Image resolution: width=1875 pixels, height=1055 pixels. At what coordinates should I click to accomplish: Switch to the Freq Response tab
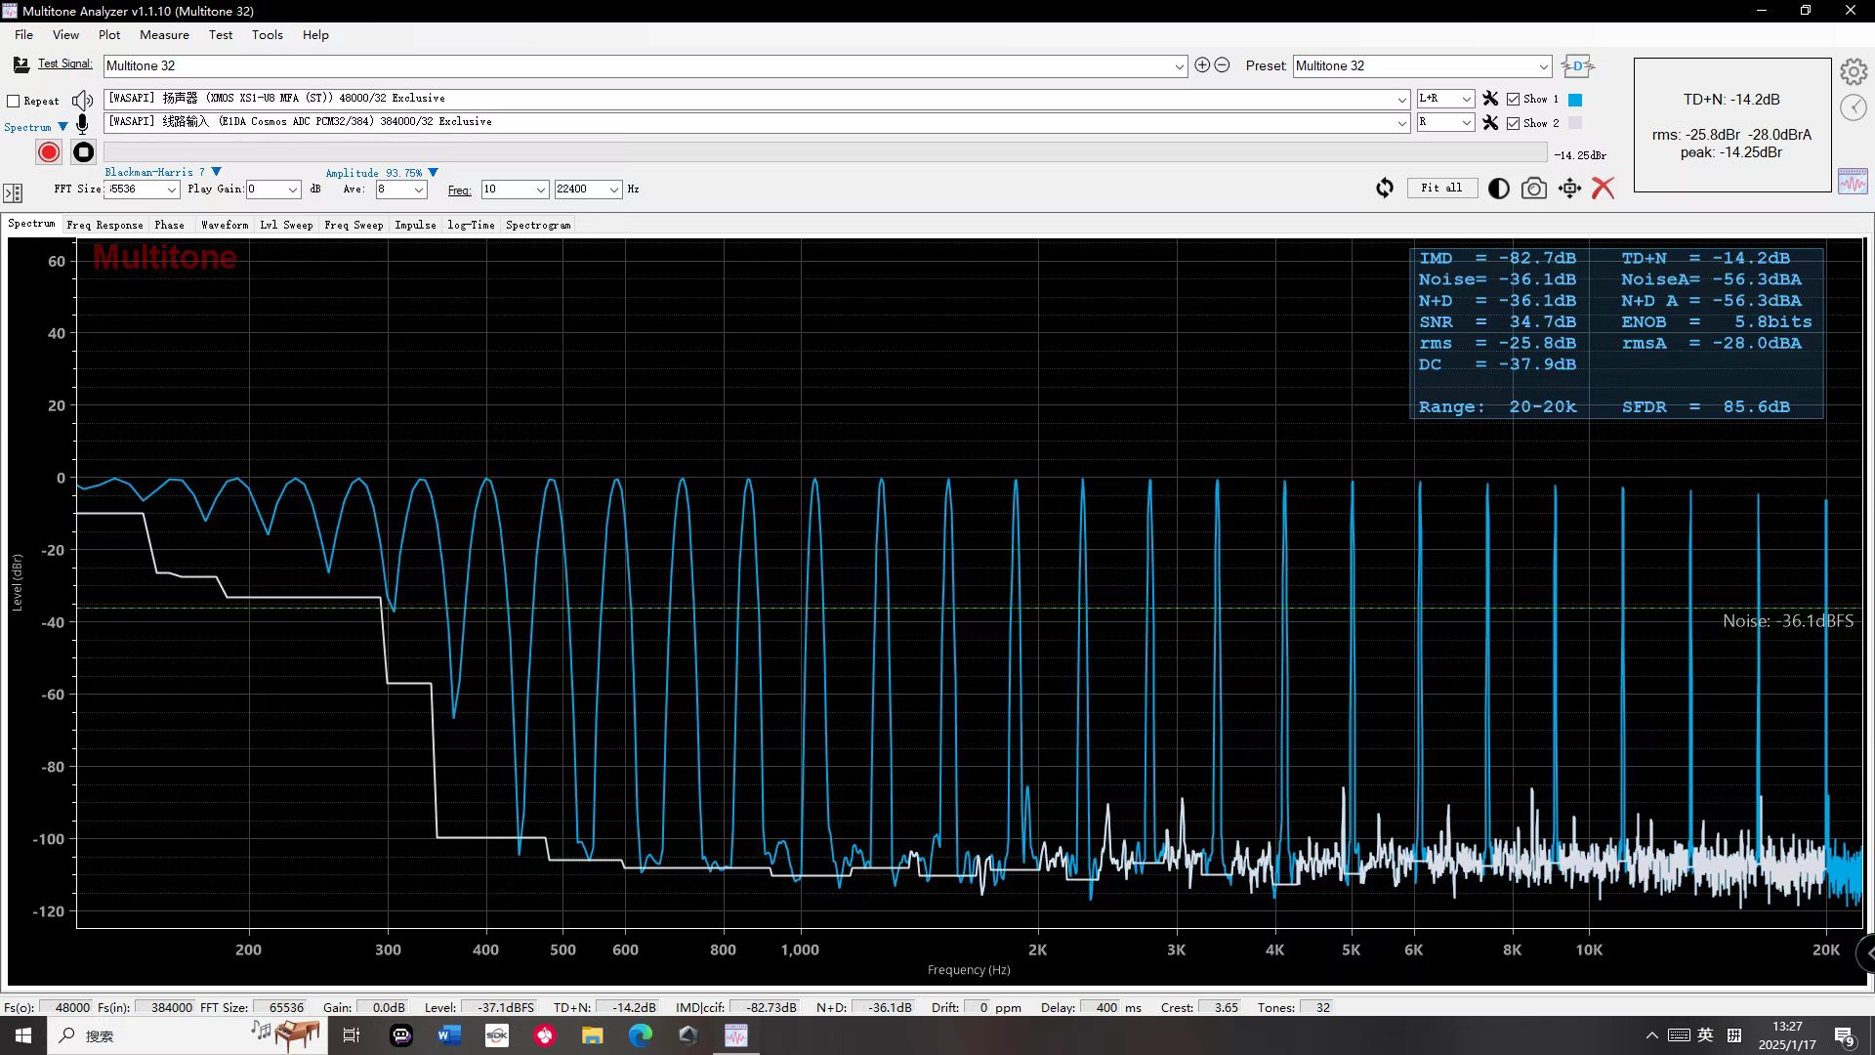click(x=104, y=225)
